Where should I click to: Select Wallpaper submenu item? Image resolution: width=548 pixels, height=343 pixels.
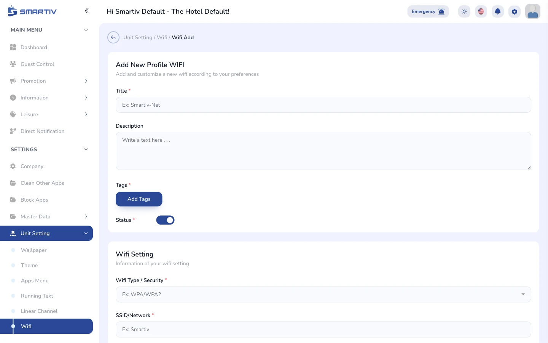46,250
